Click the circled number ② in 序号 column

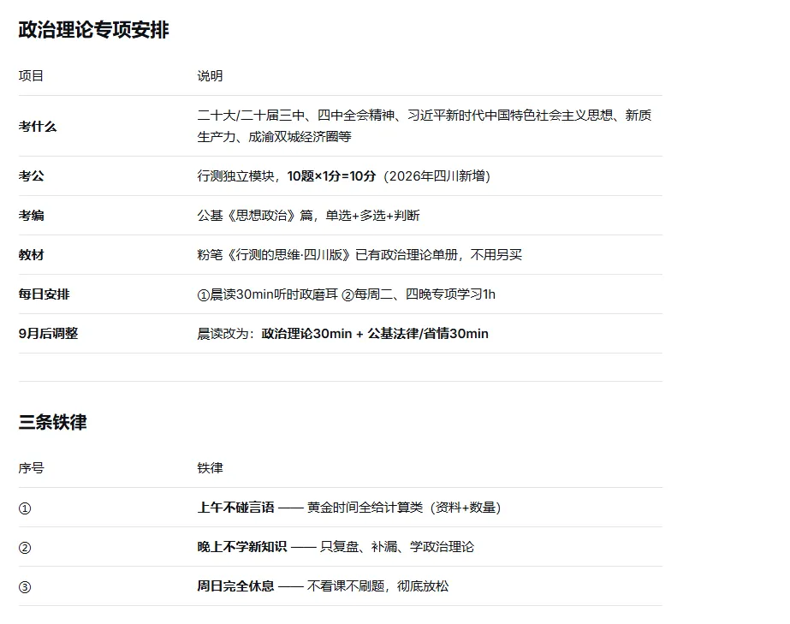click(x=25, y=547)
